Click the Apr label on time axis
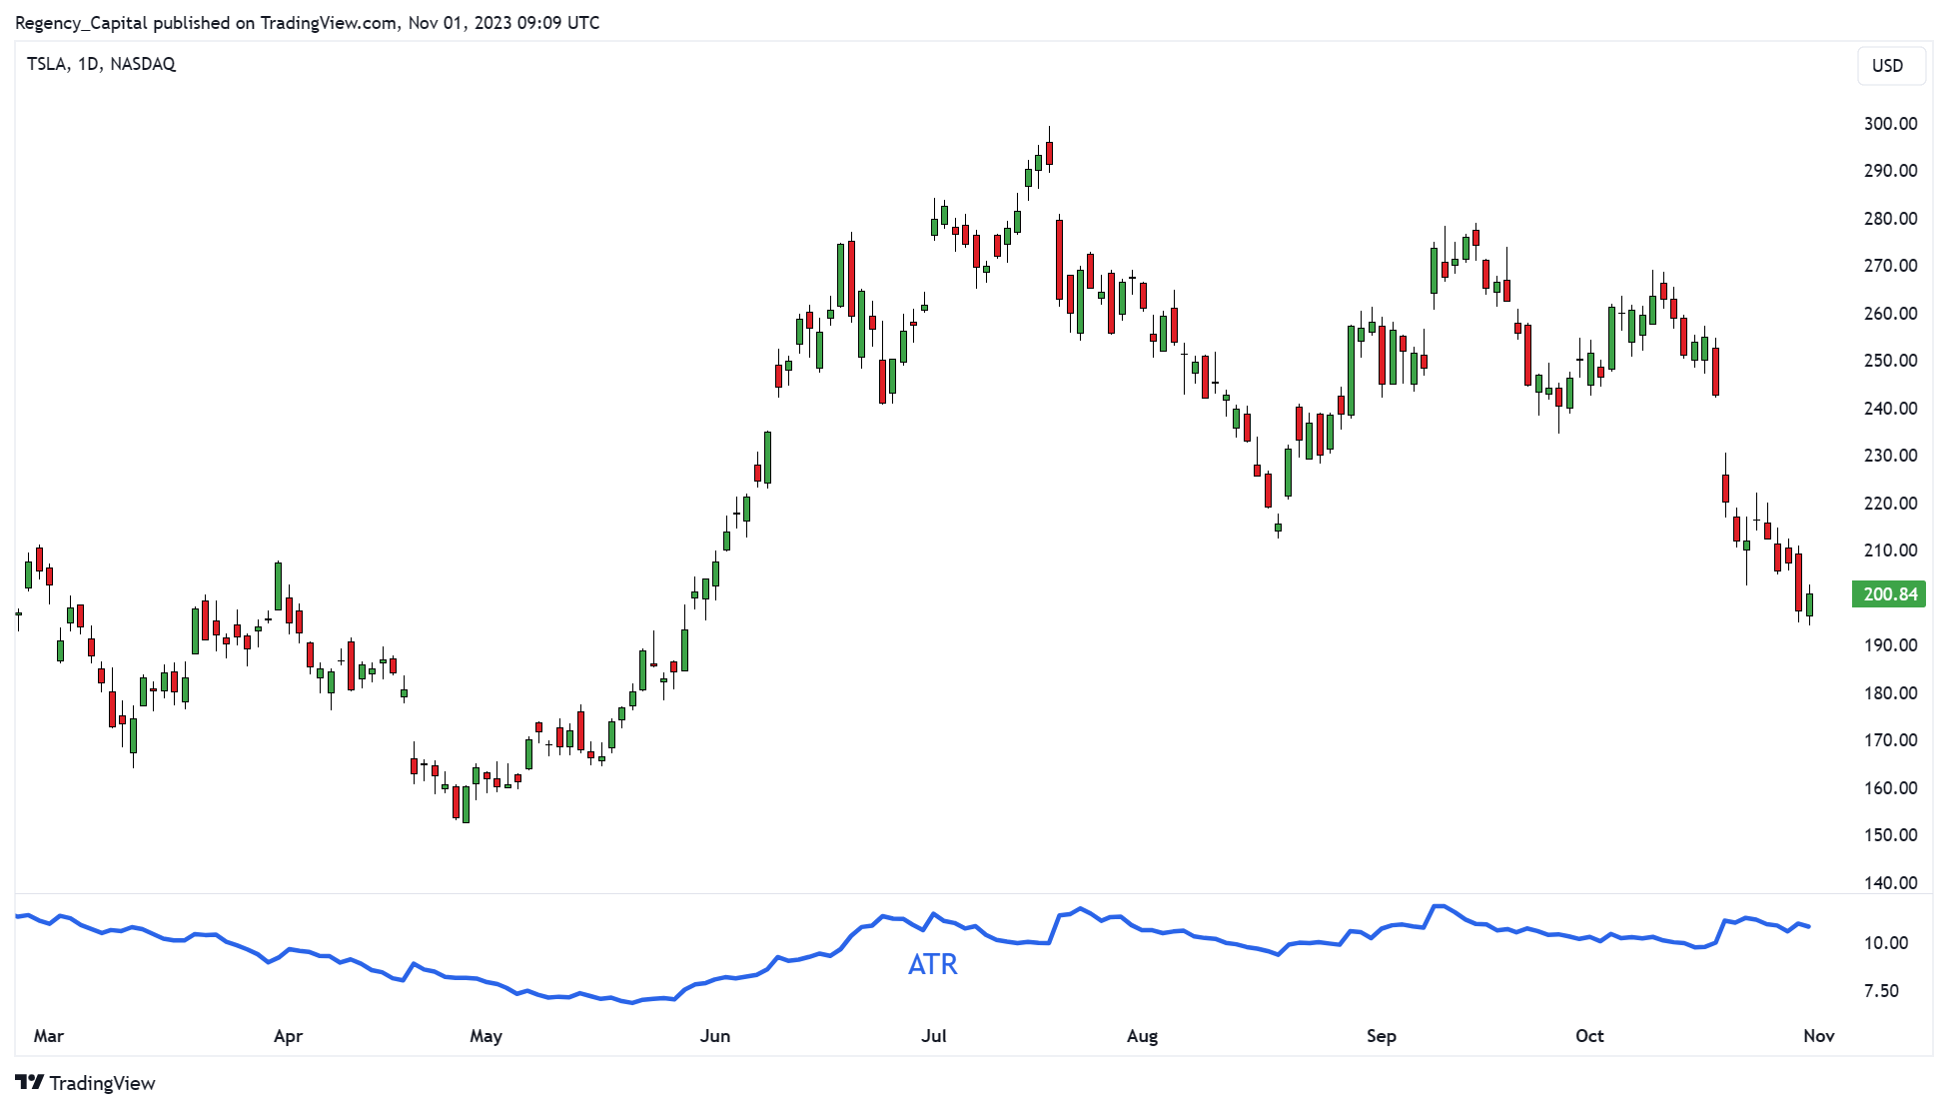1948x1109 pixels. click(x=288, y=1036)
